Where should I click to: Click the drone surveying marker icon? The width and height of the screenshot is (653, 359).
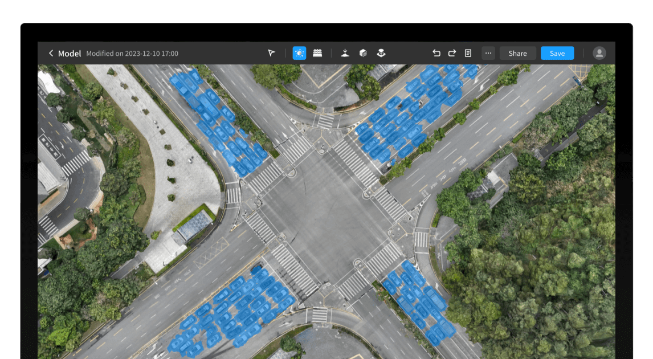coord(345,53)
